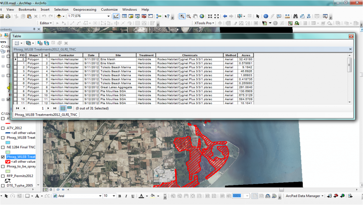Open the Customize menu
Screen dimensions: 363x205
(x=109, y=10)
